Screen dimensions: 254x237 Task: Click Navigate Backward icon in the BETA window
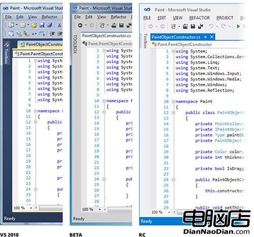80,25
